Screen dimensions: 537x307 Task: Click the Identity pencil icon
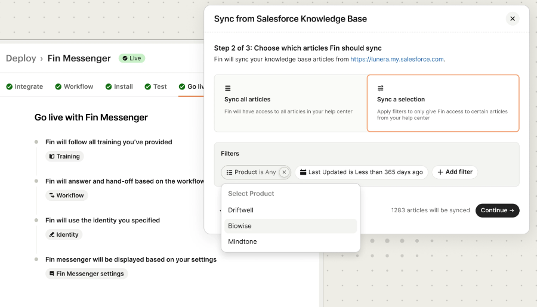coord(52,235)
